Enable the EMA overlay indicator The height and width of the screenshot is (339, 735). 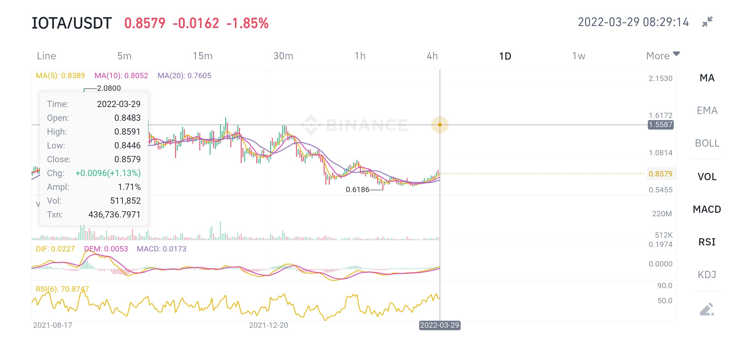tap(707, 110)
